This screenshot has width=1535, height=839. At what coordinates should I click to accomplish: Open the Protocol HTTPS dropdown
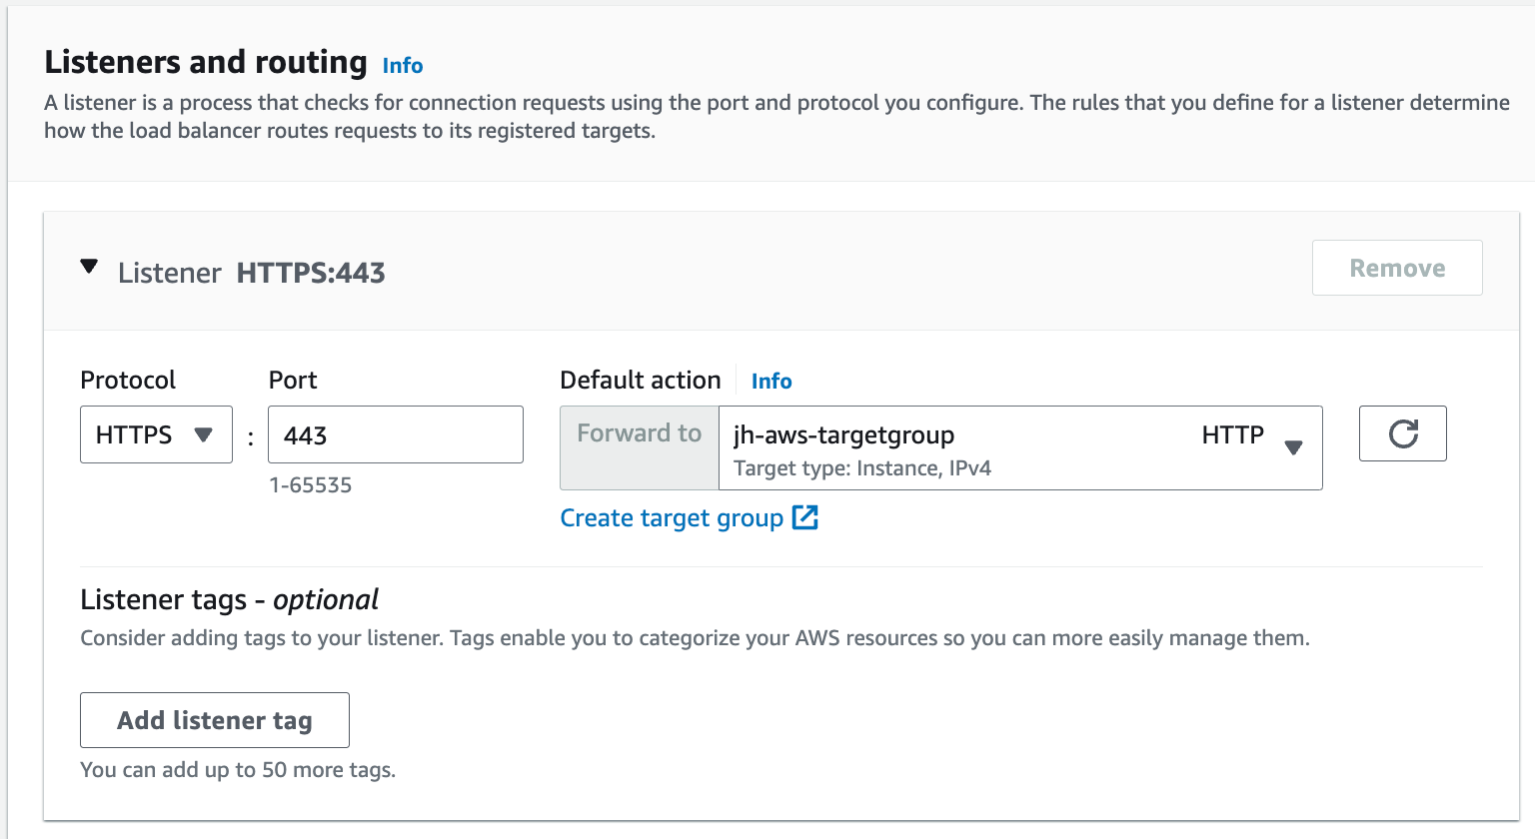pos(156,434)
